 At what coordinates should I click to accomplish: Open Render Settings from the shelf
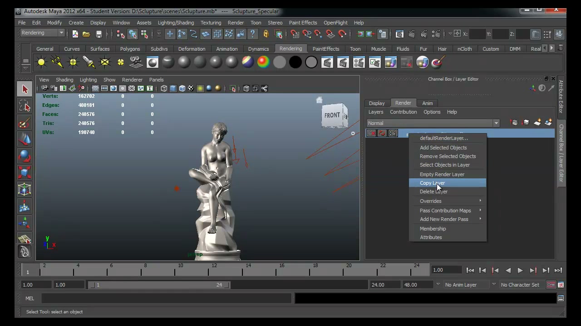tap(359, 62)
